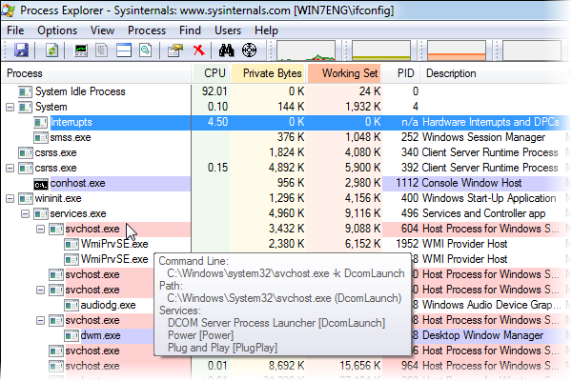Click the conhost.exe console icon

pos(41,184)
